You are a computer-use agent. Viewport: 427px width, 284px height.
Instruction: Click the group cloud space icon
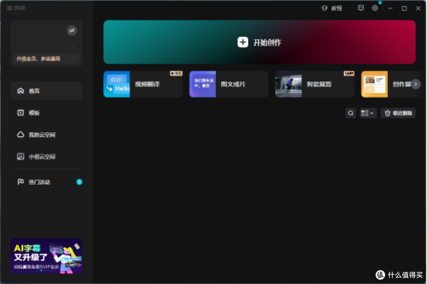tap(21, 157)
